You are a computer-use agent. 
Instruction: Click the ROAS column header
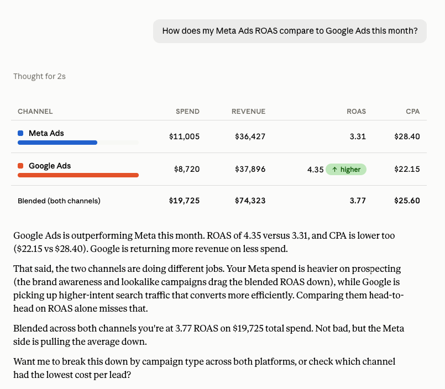coord(356,111)
